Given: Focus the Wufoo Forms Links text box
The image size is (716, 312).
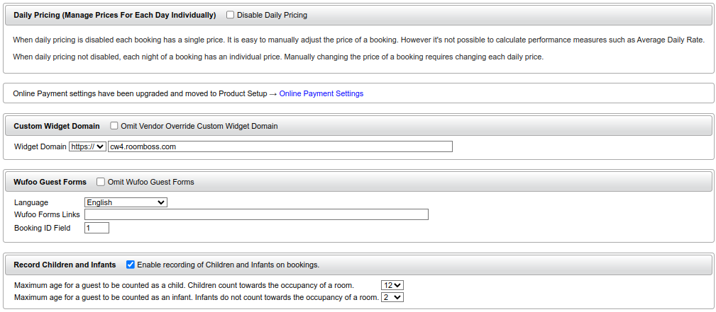Looking at the screenshot, I should point(256,214).
